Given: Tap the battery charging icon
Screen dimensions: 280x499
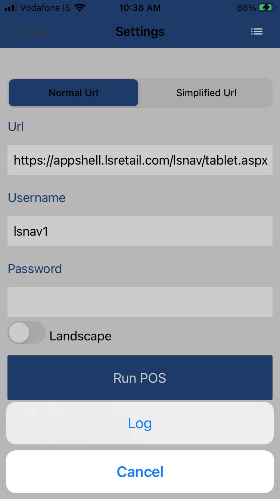Looking at the screenshot, I should [x=266, y=8].
